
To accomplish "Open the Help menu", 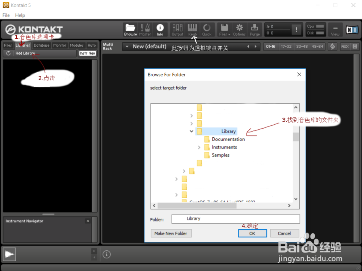I will coord(20,15).
